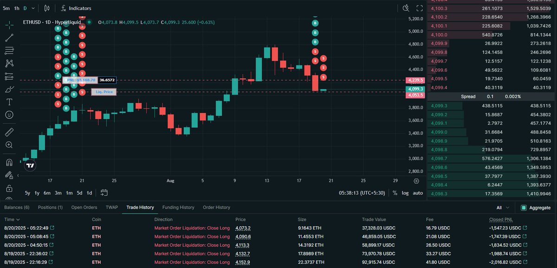Viewport: 557px width, 268px height.
Task: Sort by the Time column header
Action: point(12,219)
